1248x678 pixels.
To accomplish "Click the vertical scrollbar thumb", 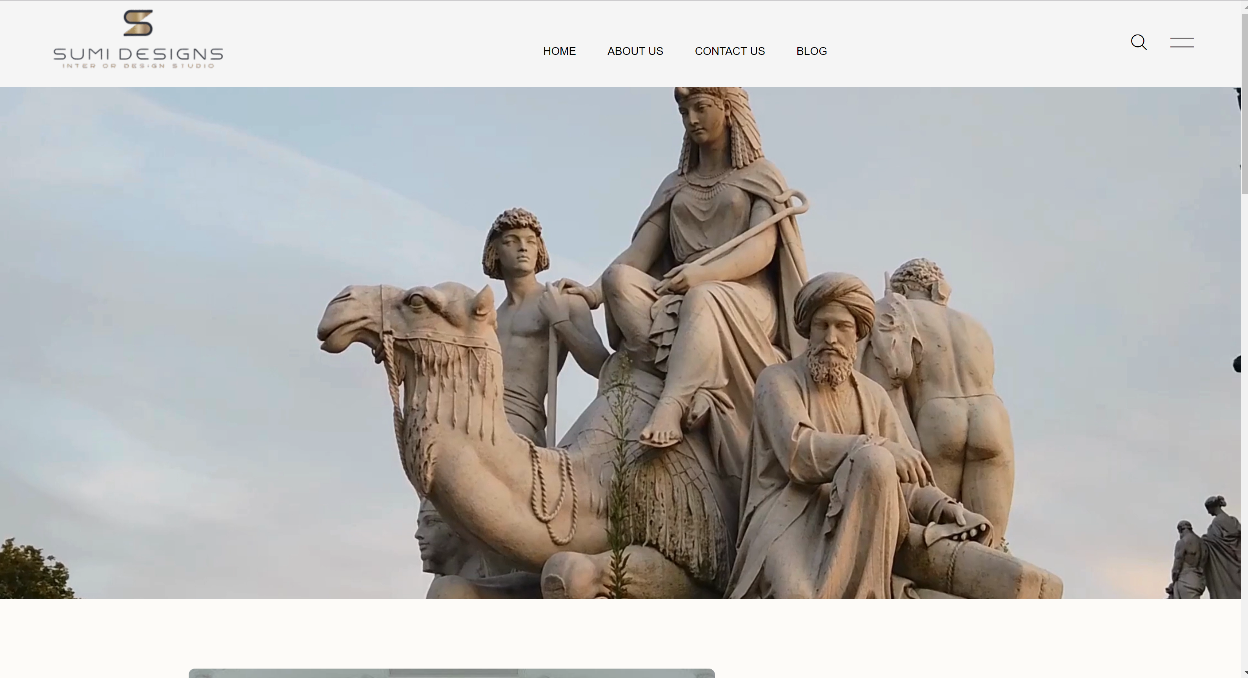I will pos(1244,104).
